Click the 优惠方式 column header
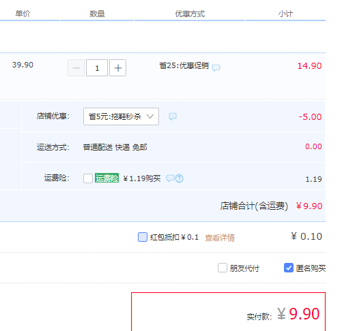Viewport: 342px width, 331px height. pyautogui.click(x=190, y=14)
